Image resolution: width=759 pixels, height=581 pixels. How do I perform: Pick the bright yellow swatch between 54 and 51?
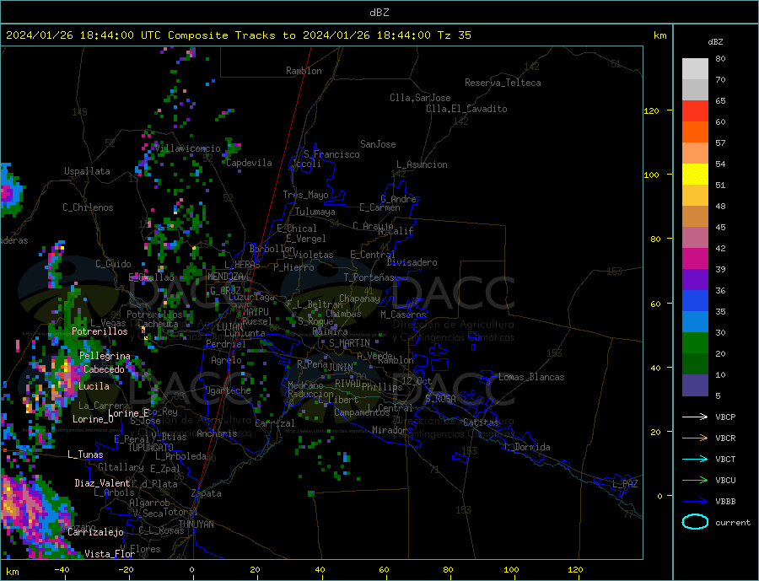click(695, 175)
